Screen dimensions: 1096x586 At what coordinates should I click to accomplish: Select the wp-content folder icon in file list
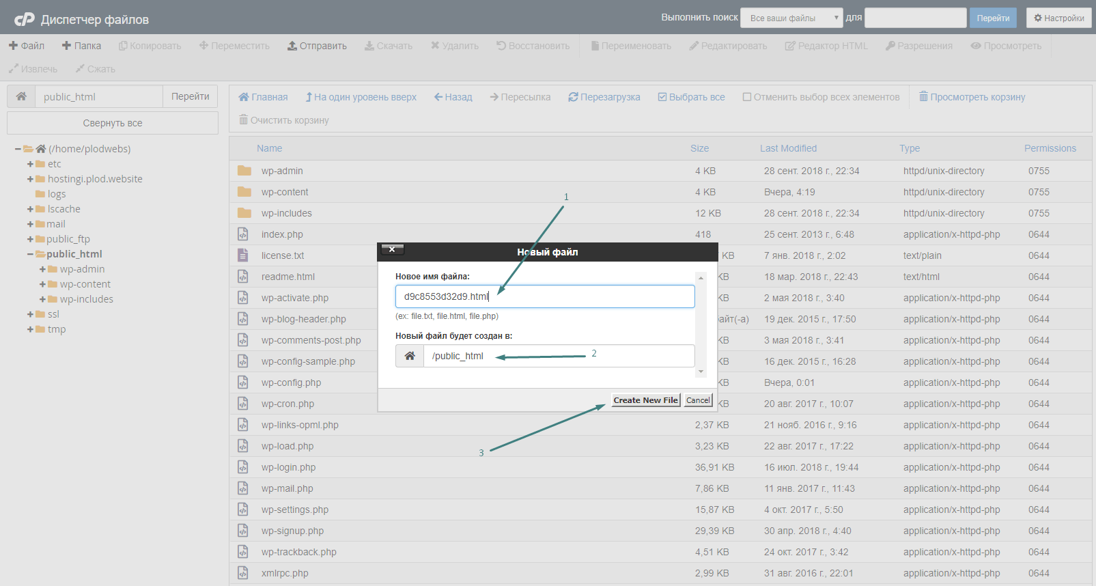[244, 192]
